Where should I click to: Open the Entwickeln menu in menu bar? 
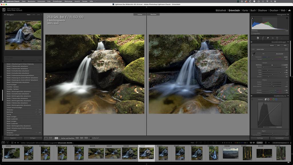click(x=41, y=1)
